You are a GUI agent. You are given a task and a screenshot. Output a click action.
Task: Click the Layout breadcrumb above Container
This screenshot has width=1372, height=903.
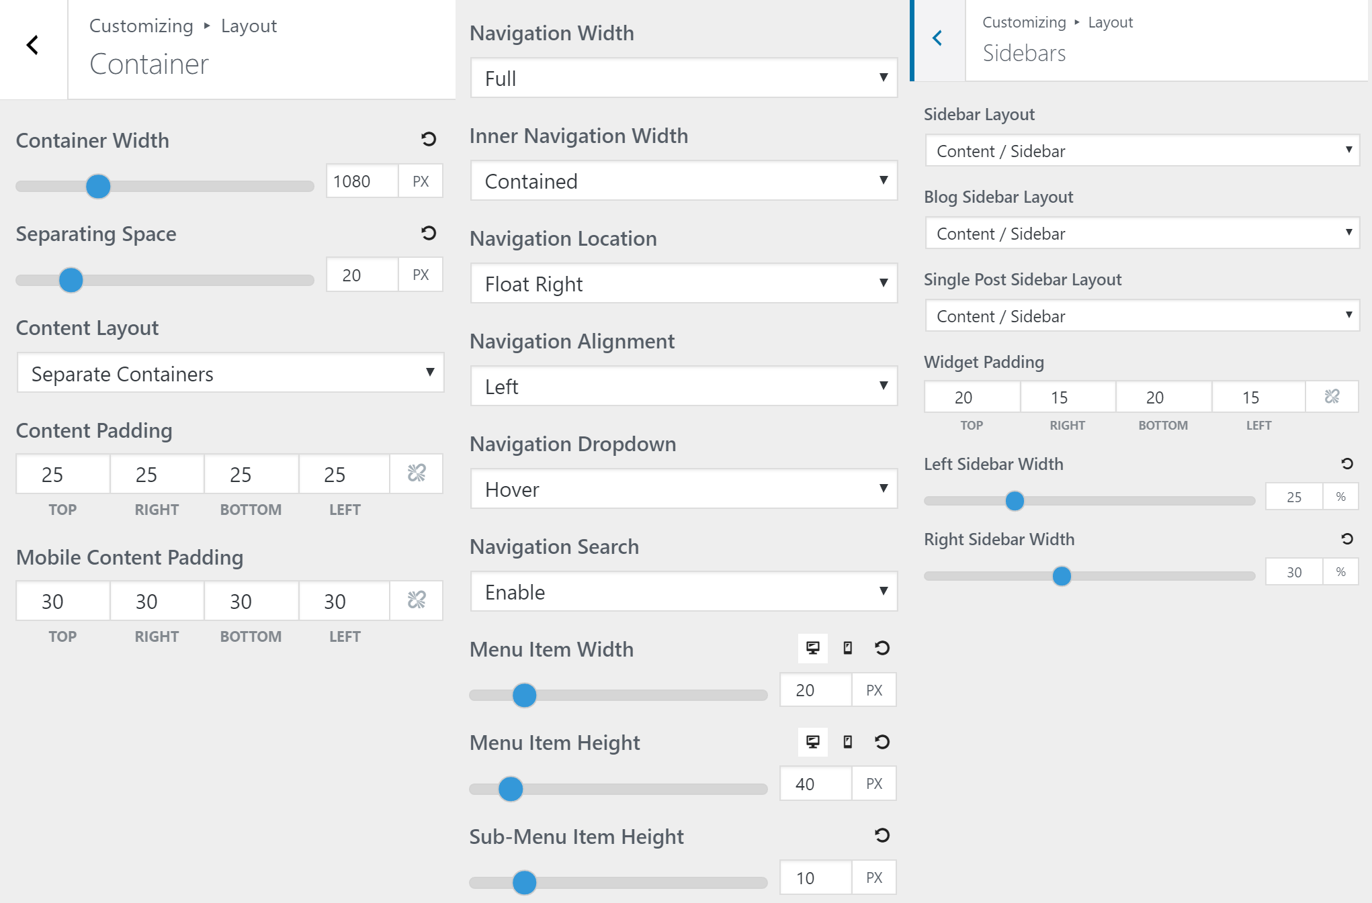(249, 26)
